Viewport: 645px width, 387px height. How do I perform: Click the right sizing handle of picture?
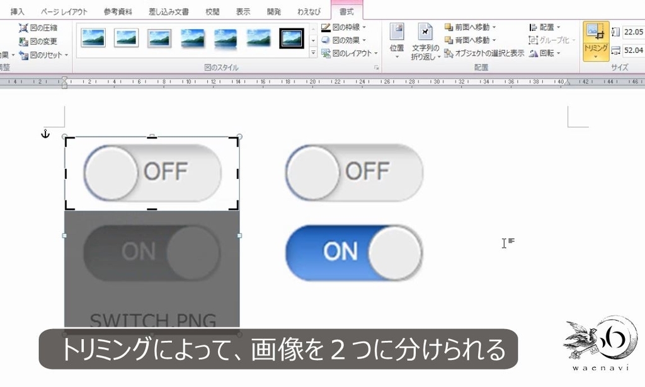click(x=239, y=236)
